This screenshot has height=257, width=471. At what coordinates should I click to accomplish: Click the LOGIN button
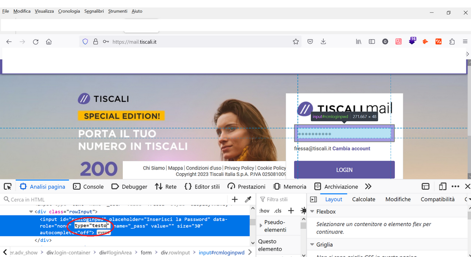tap(344, 170)
